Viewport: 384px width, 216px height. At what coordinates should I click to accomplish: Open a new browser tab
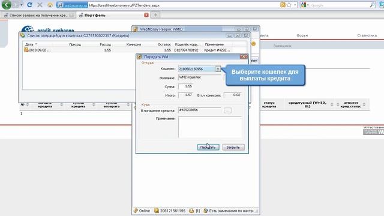point(155,15)
